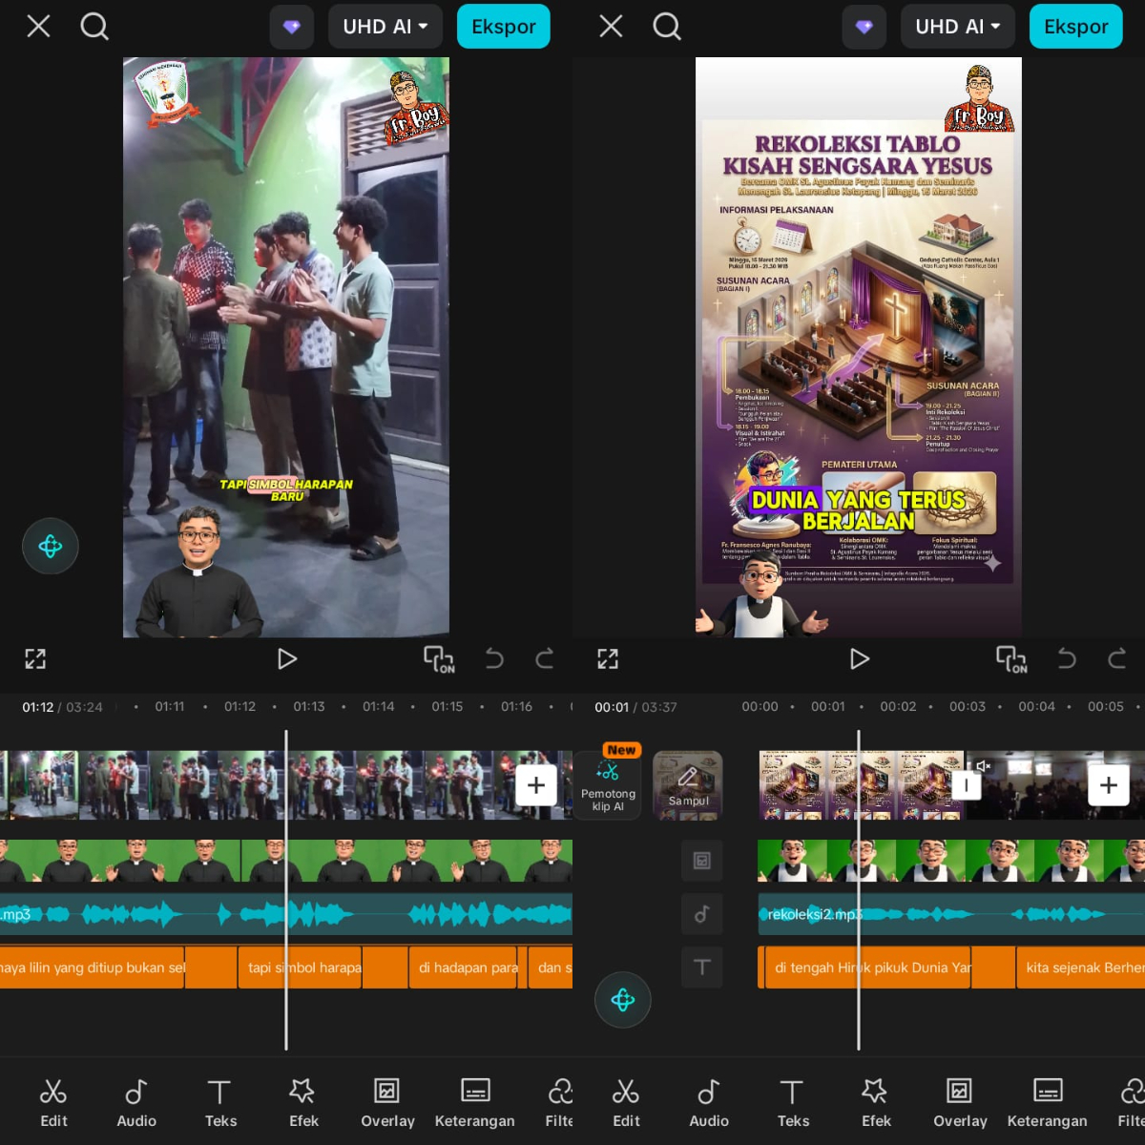Expand the UHD AI dropdown in left editor
1145x1145 pixels.
pos(385,27)
